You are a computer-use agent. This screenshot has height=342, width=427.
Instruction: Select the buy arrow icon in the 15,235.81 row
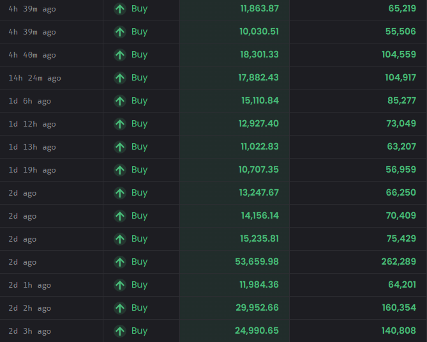coord(120,239)
